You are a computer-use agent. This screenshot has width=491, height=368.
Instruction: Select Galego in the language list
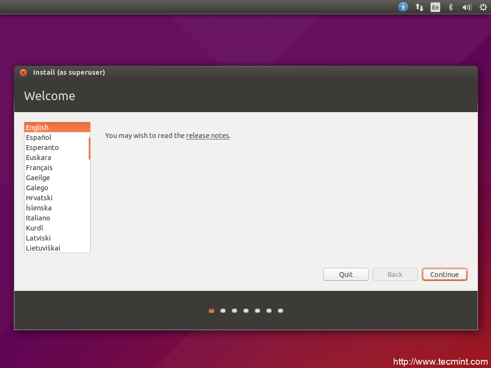[57, 187]
